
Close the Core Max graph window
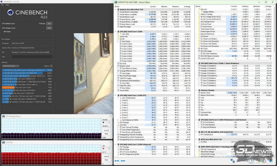coord(110,142)
